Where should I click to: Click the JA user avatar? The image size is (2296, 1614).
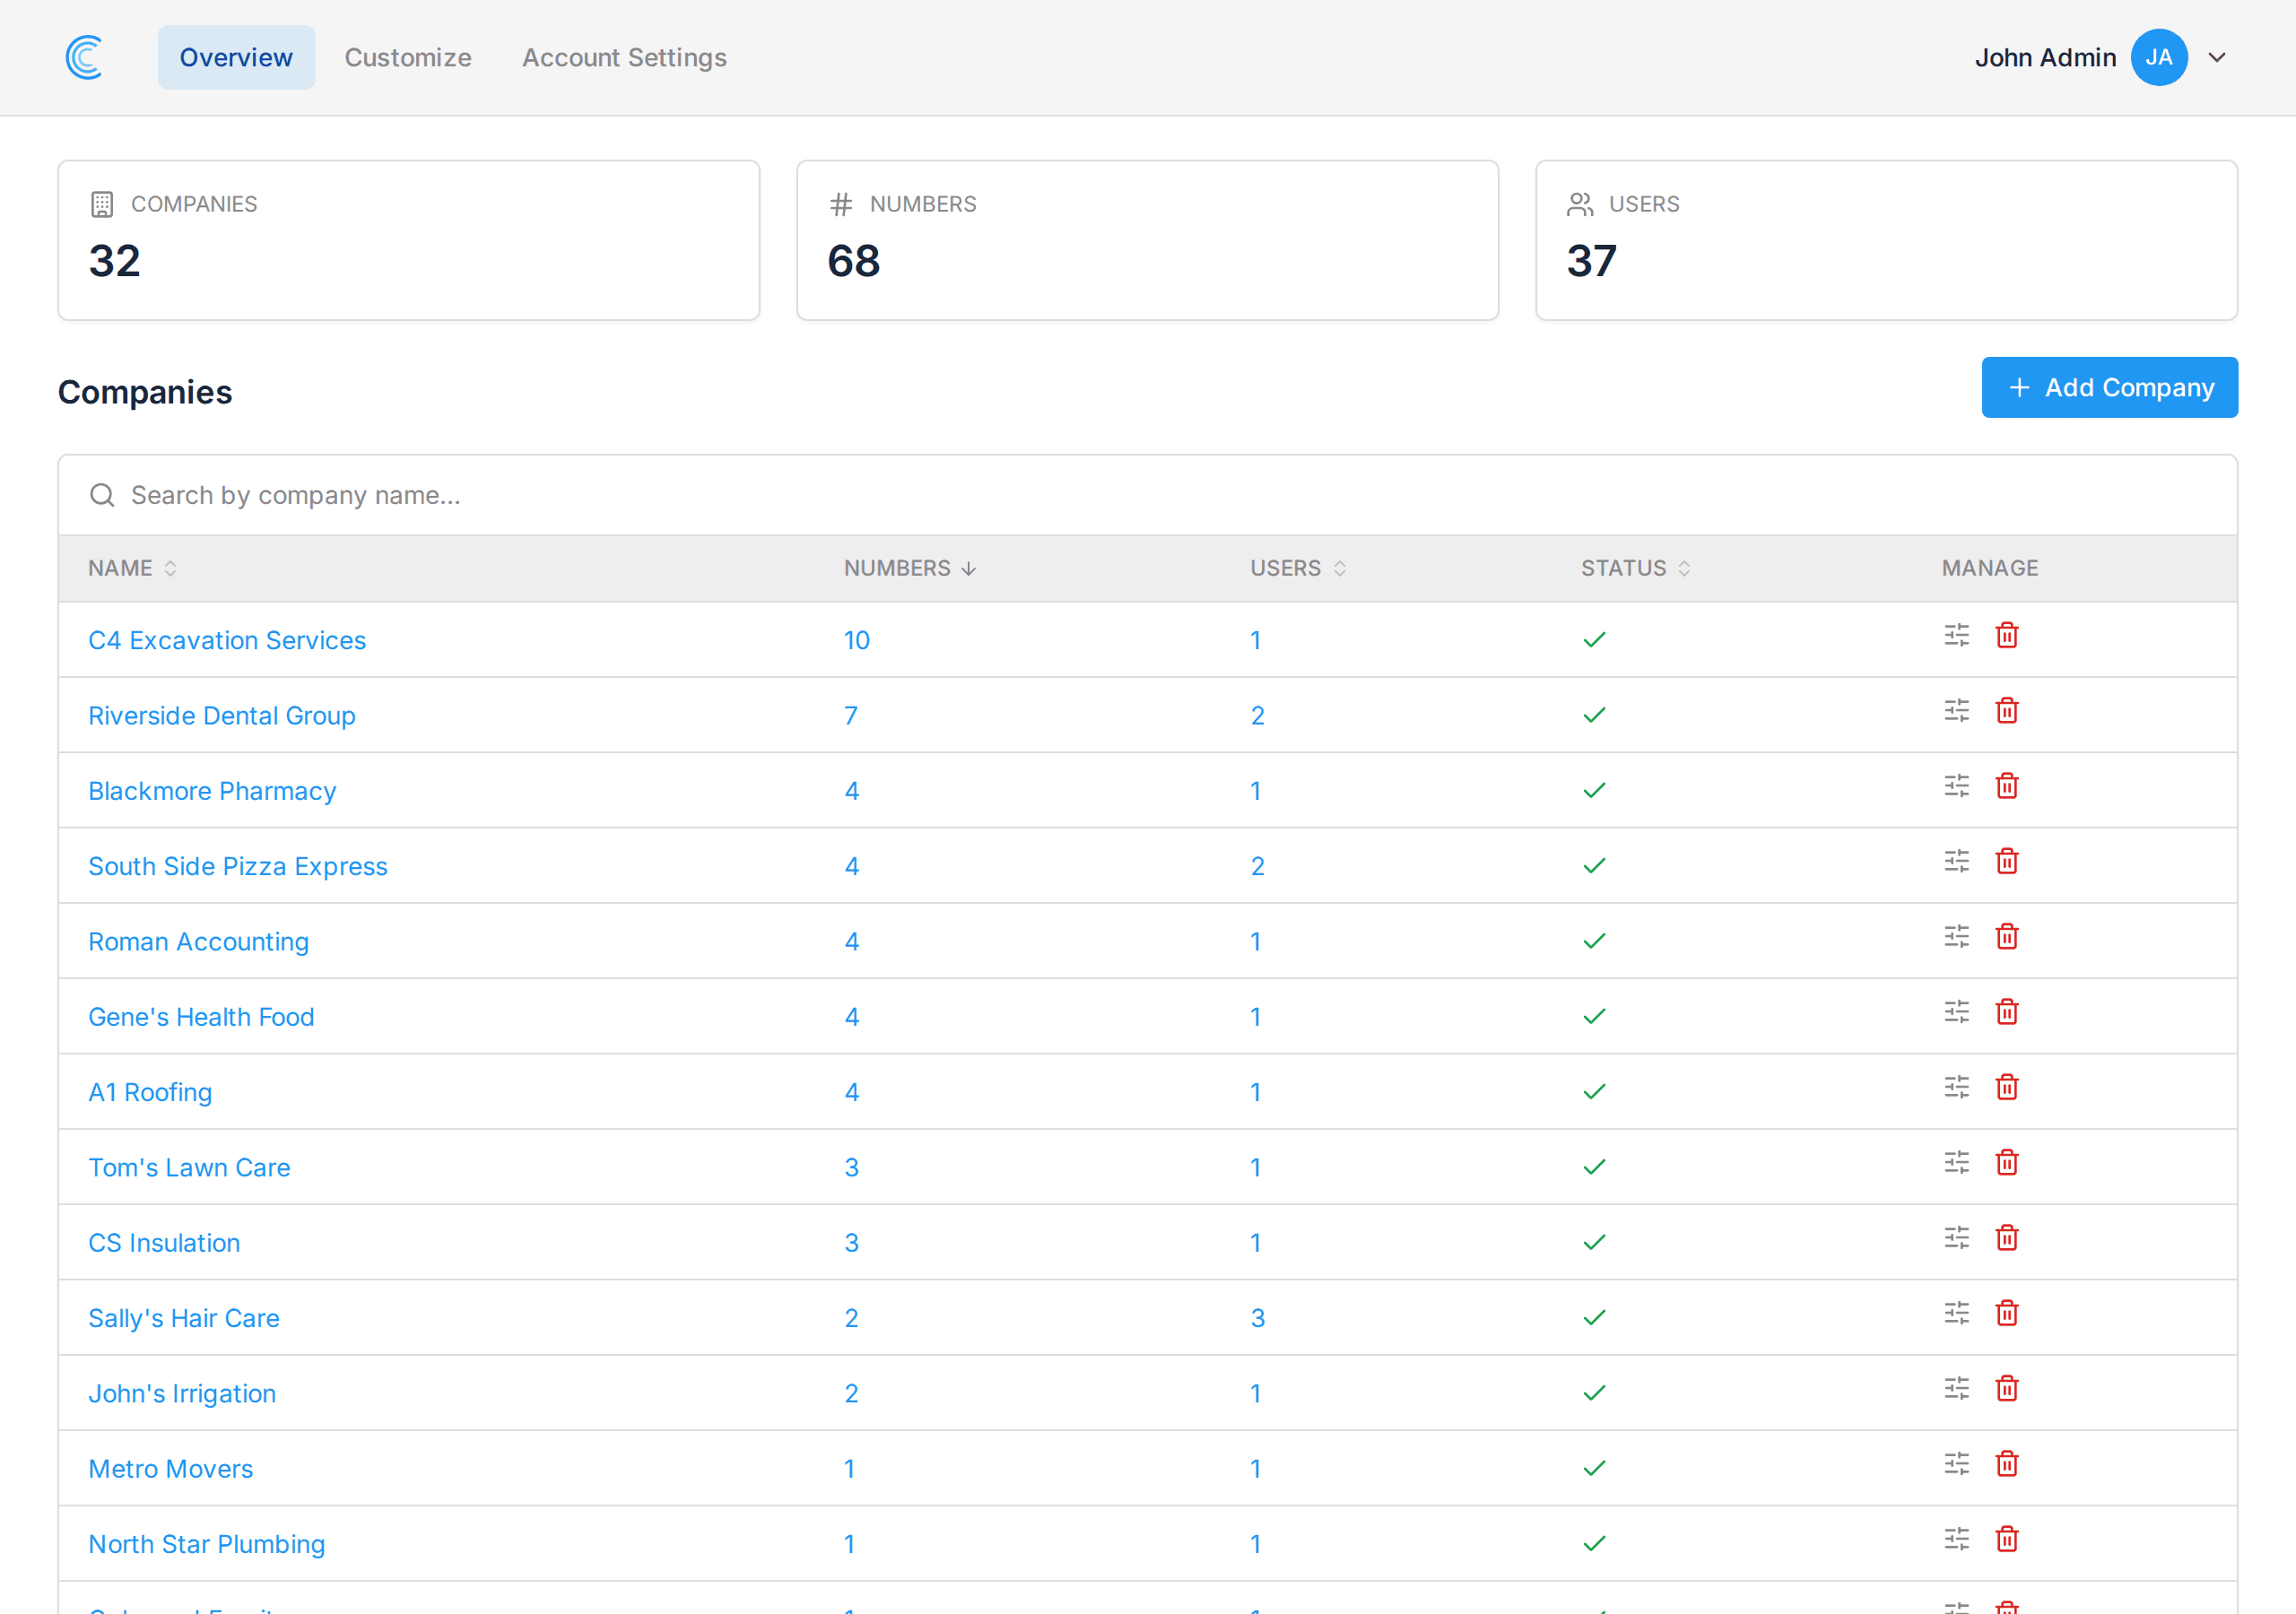click(2159, 58)
